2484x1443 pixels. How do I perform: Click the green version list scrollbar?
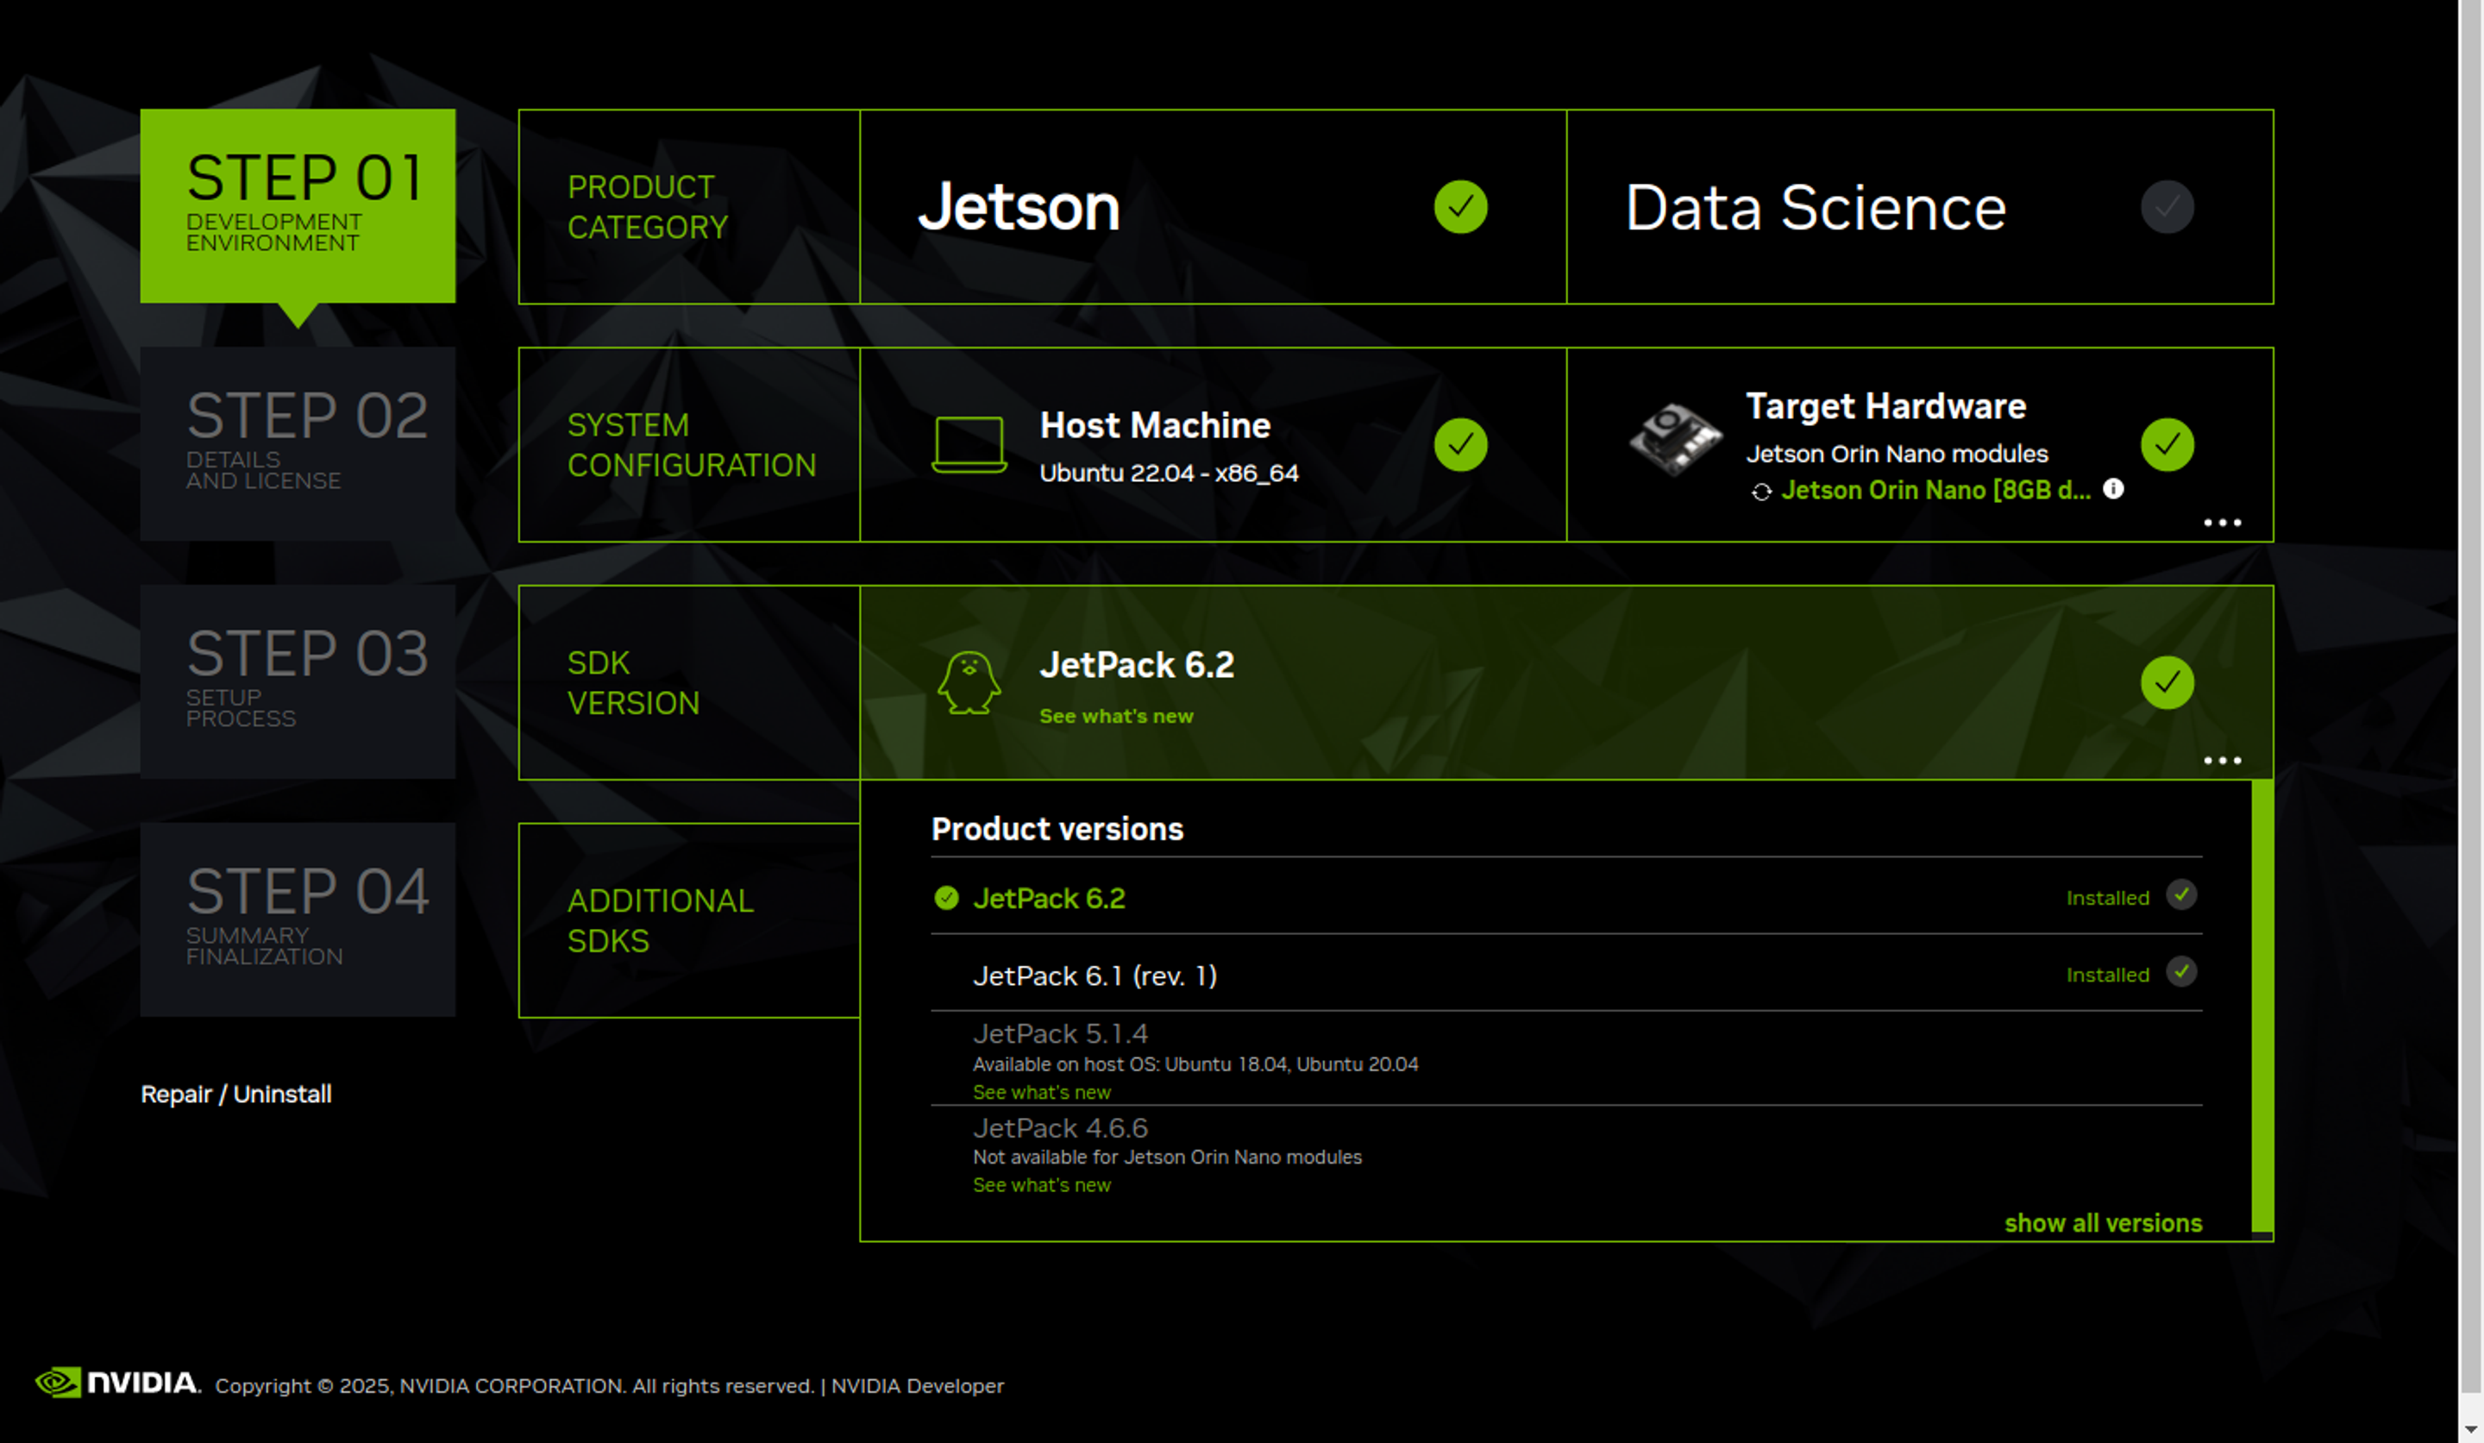[x=2261, y=1006]
